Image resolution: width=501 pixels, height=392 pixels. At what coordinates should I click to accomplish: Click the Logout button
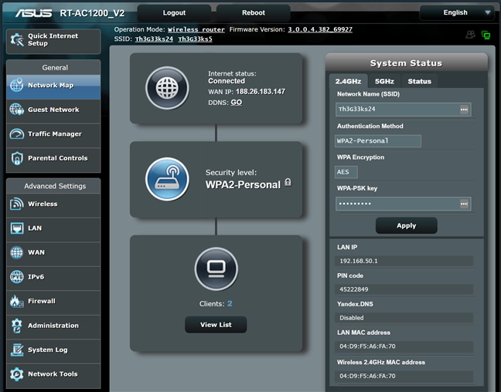174,13
